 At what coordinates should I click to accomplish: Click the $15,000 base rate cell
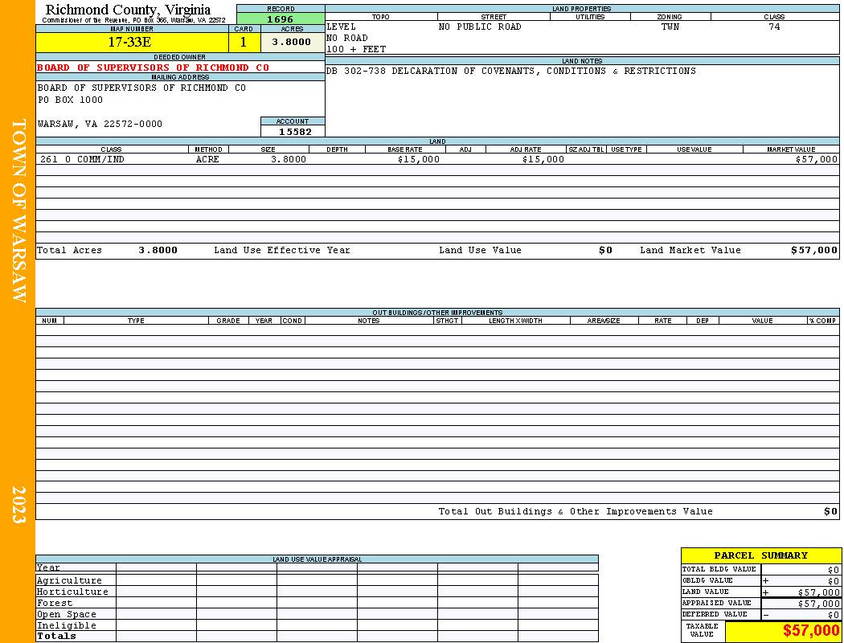pos(419,159)
